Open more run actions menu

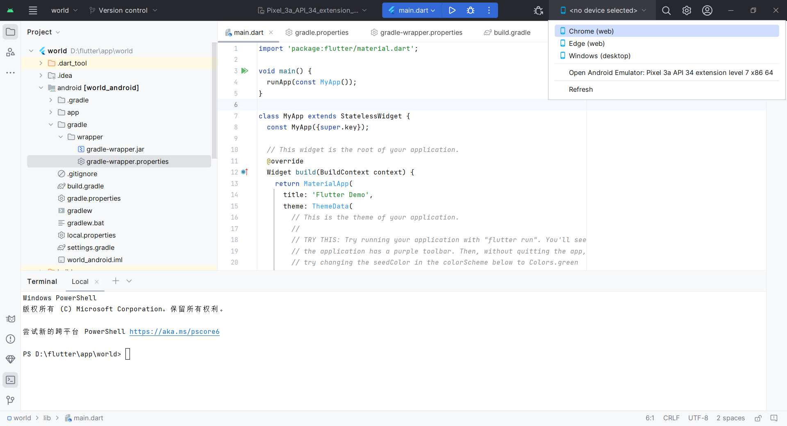489,10
